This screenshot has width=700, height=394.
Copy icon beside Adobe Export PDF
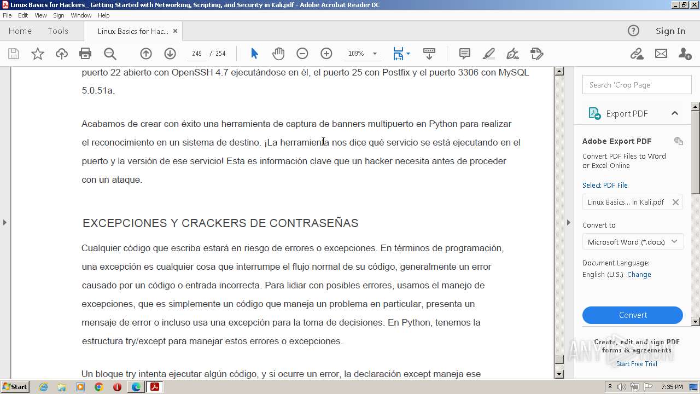679,141
